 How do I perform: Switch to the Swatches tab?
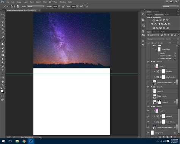tap(156, 12)
